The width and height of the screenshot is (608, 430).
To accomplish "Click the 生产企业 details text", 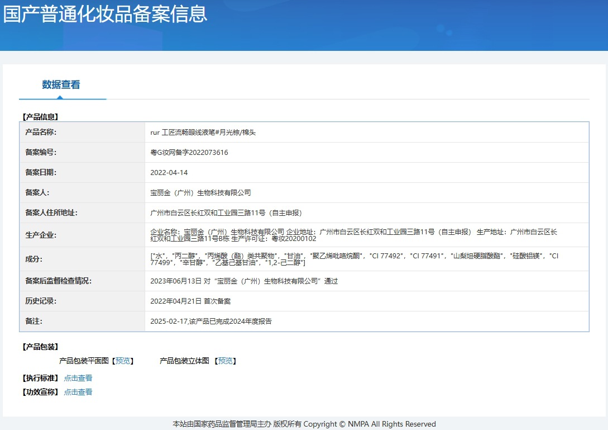I will tap(353, 235).
